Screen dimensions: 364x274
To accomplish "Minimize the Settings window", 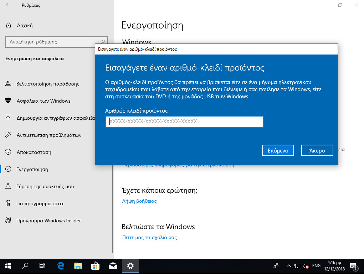I will tap(324, 5).
